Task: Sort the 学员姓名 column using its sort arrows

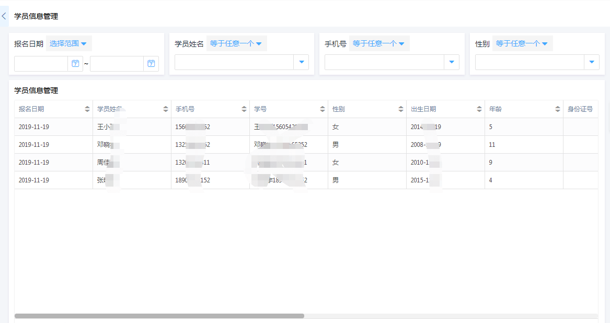Action: (165, 109)
